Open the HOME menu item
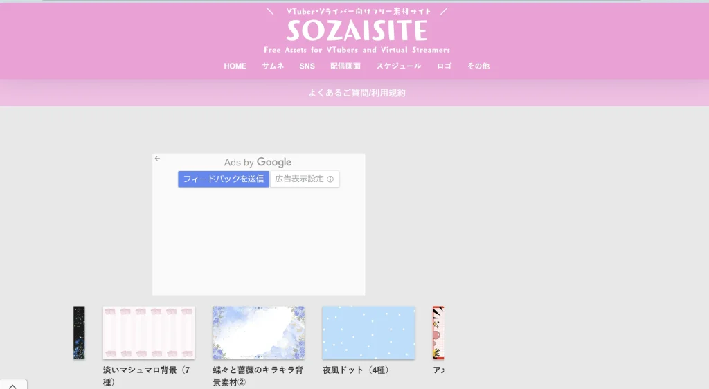709x389 pixels. pyautogui.click(x=235, y=66)
